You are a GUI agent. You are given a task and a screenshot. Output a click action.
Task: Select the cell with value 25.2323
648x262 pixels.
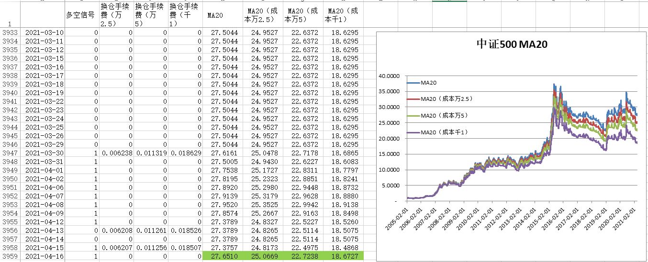[x=263, y=179]
